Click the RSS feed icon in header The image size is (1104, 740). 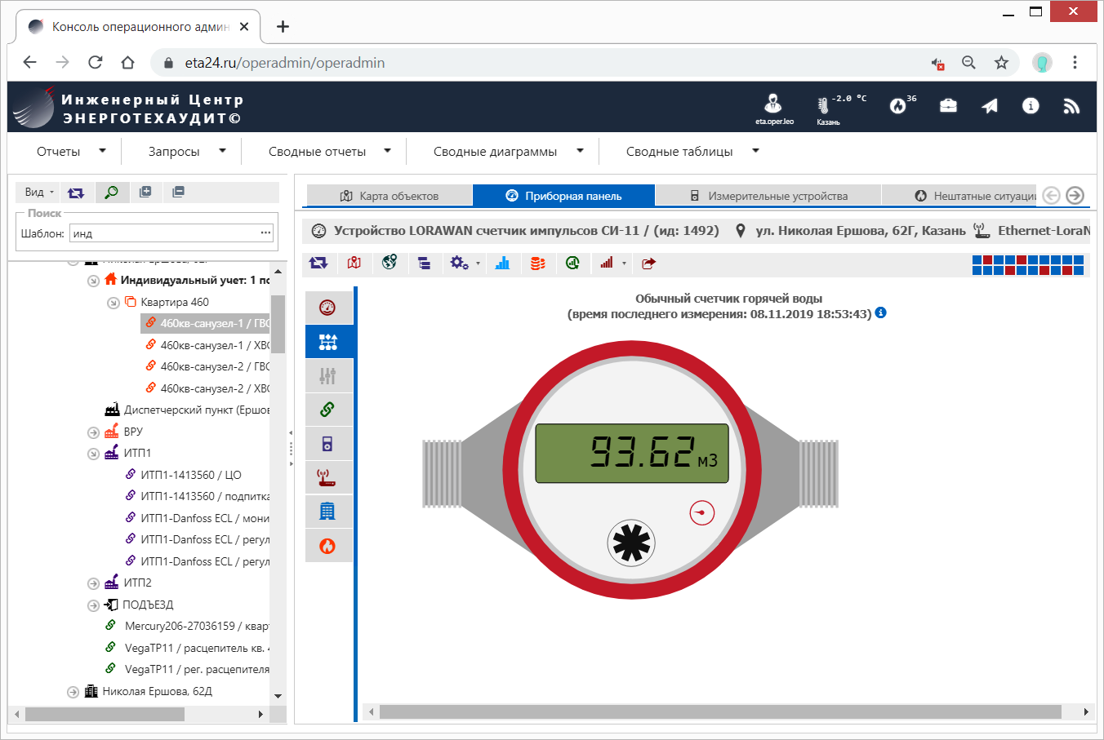1071,106
